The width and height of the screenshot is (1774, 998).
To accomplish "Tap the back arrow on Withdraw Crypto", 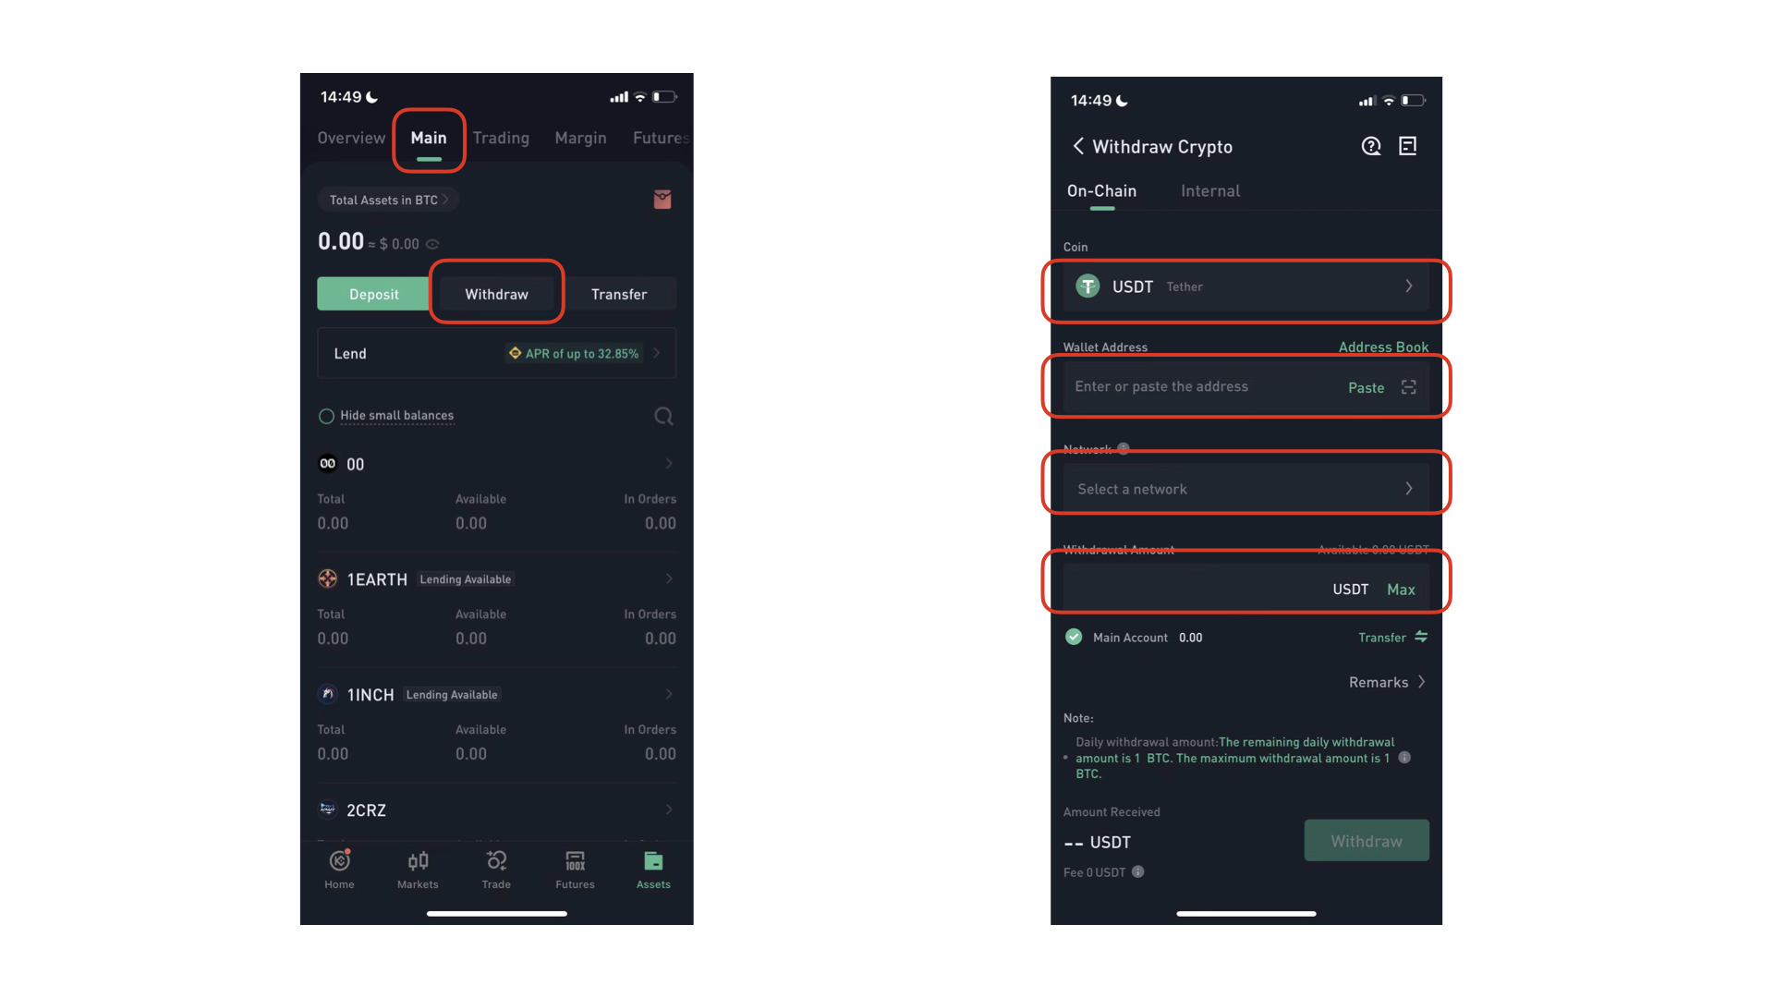I will (1078, 146).
